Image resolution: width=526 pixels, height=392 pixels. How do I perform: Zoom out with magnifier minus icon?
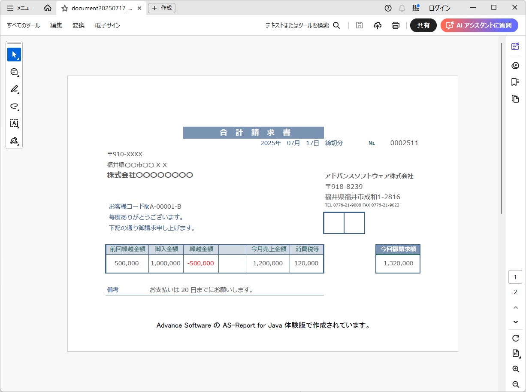(x=516, y=384)
